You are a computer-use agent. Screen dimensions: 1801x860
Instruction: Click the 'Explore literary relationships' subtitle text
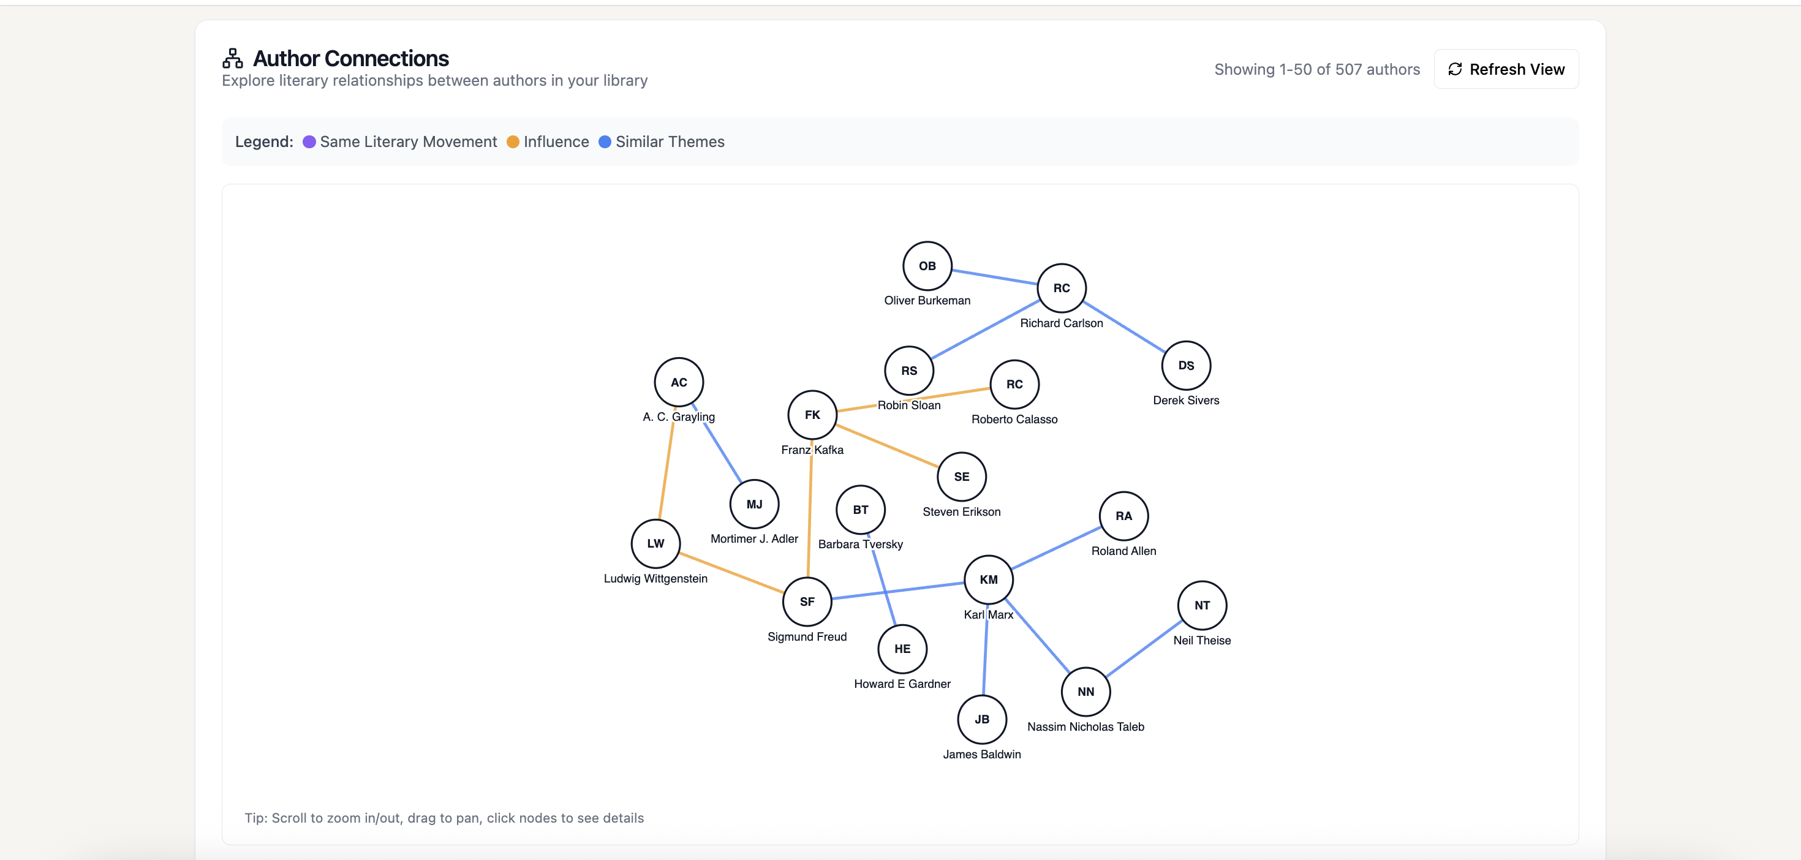(x=435, y=80)
